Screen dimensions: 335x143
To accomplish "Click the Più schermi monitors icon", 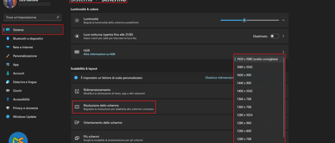I will pos(77,138).
